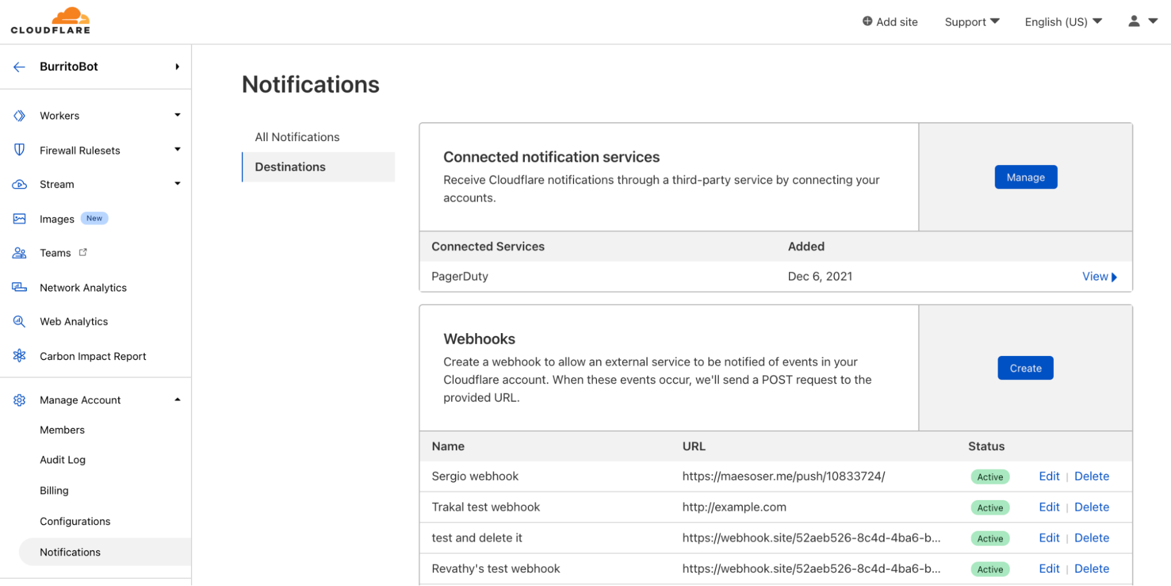Click the BurritoBot account name
The width and height of the screenshot is (1171, 586).
pyautogui.click(x=69, y=67)
